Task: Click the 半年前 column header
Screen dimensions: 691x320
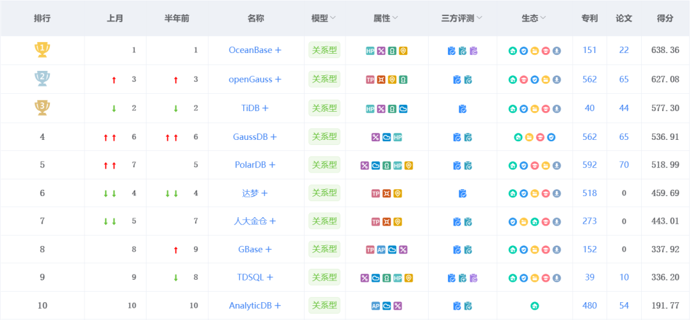Action: [177, 18]
